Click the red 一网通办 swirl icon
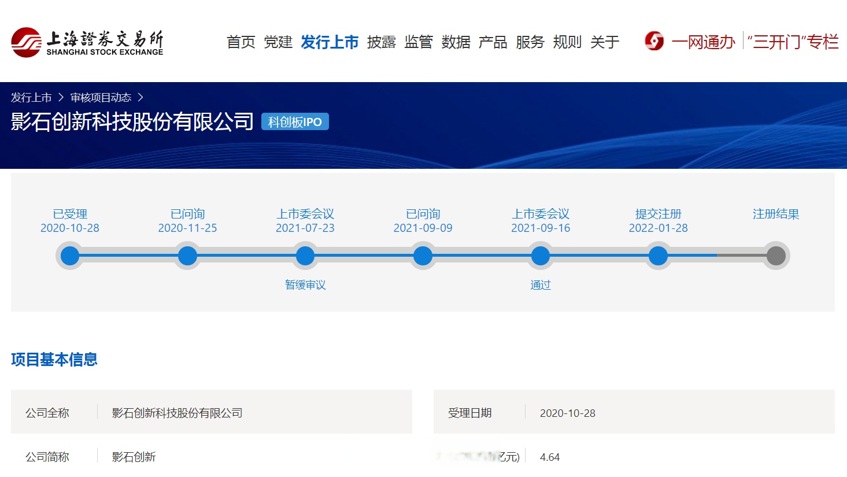This screenshot has height=477, width=847. [x=654, y=41]
